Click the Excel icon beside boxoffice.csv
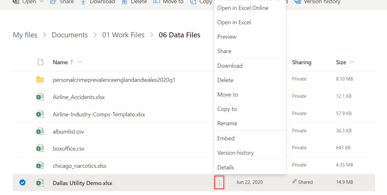Viewport: 387px width, 195px height. [40, 149]
